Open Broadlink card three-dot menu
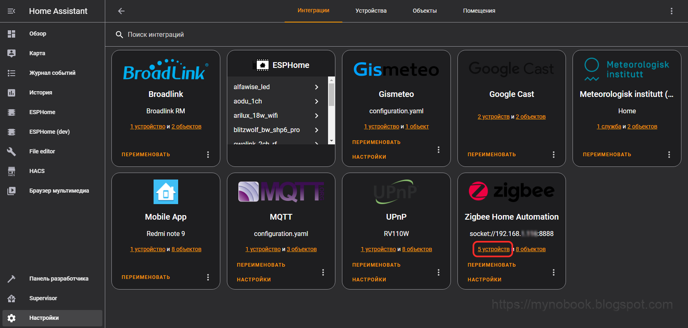The width and height of the screenshot is (688, 328). point(208,155)
